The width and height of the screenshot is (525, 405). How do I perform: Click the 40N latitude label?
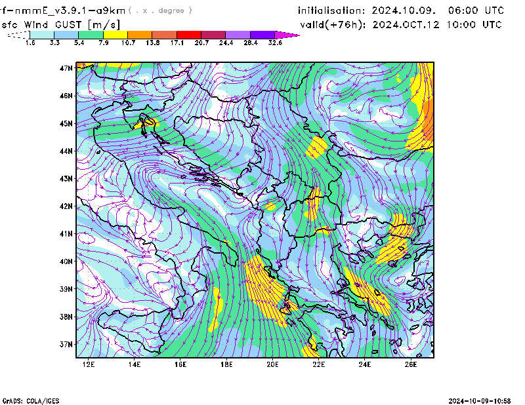tap(66, 261)
